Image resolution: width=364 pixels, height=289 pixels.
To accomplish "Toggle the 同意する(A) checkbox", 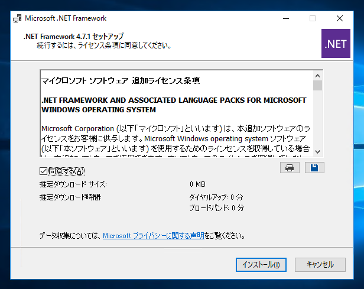I will [43, 171].
